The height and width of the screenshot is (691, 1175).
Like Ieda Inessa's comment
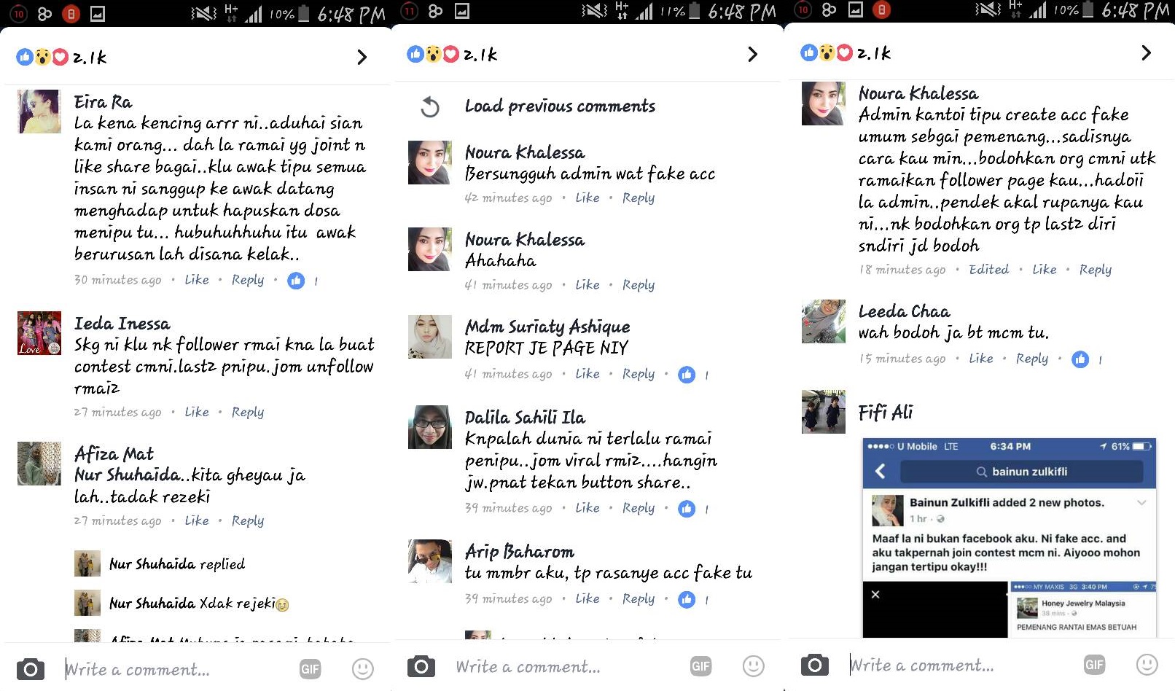click(x=197, y=413)
